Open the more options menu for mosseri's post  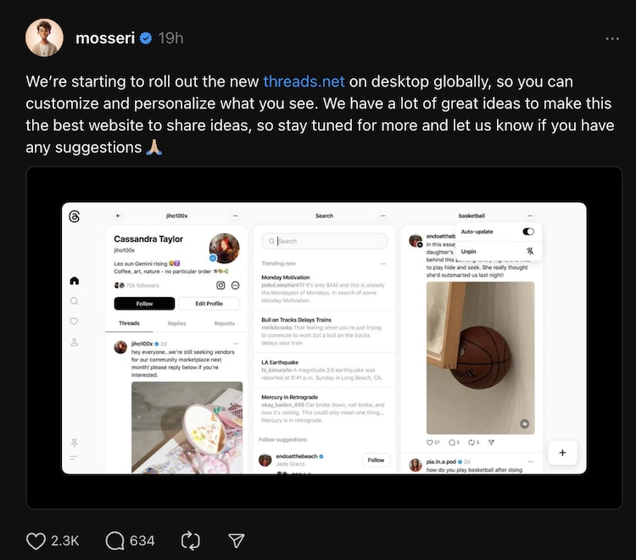point(612,39)
